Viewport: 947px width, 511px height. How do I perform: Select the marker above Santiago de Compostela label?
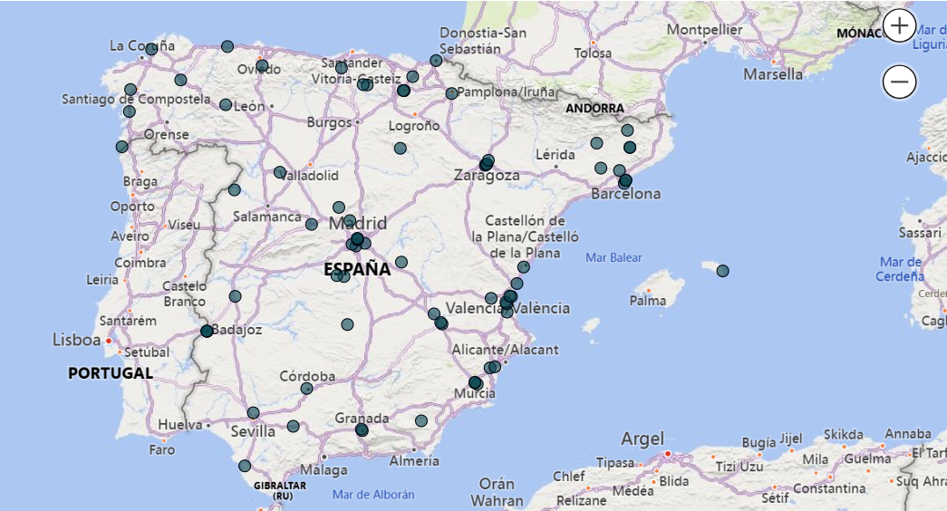[130, 90]
